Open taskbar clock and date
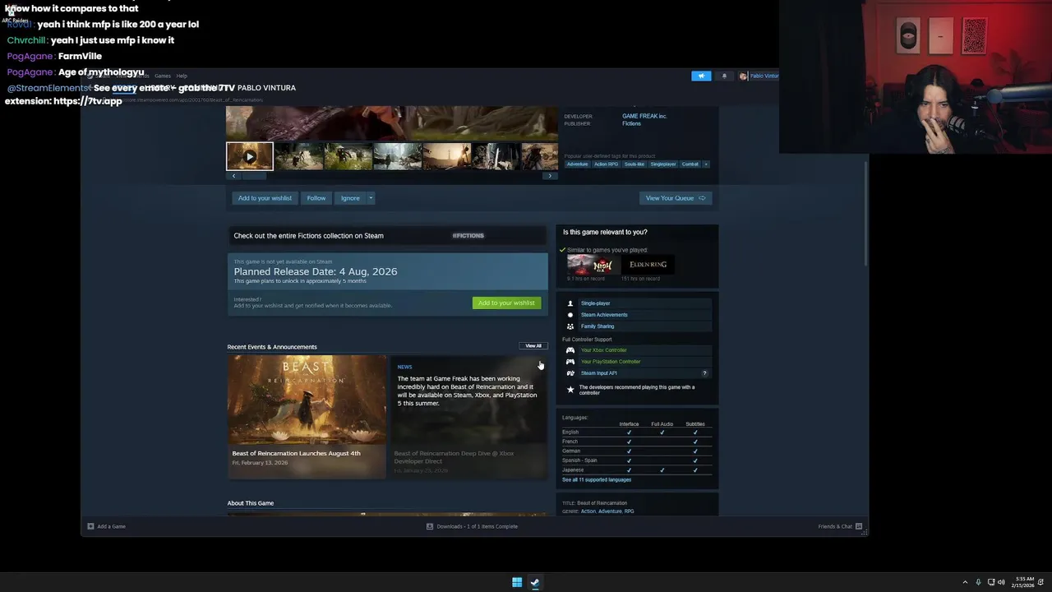This screenshot has height=592, width=1052. point(1025,582)
